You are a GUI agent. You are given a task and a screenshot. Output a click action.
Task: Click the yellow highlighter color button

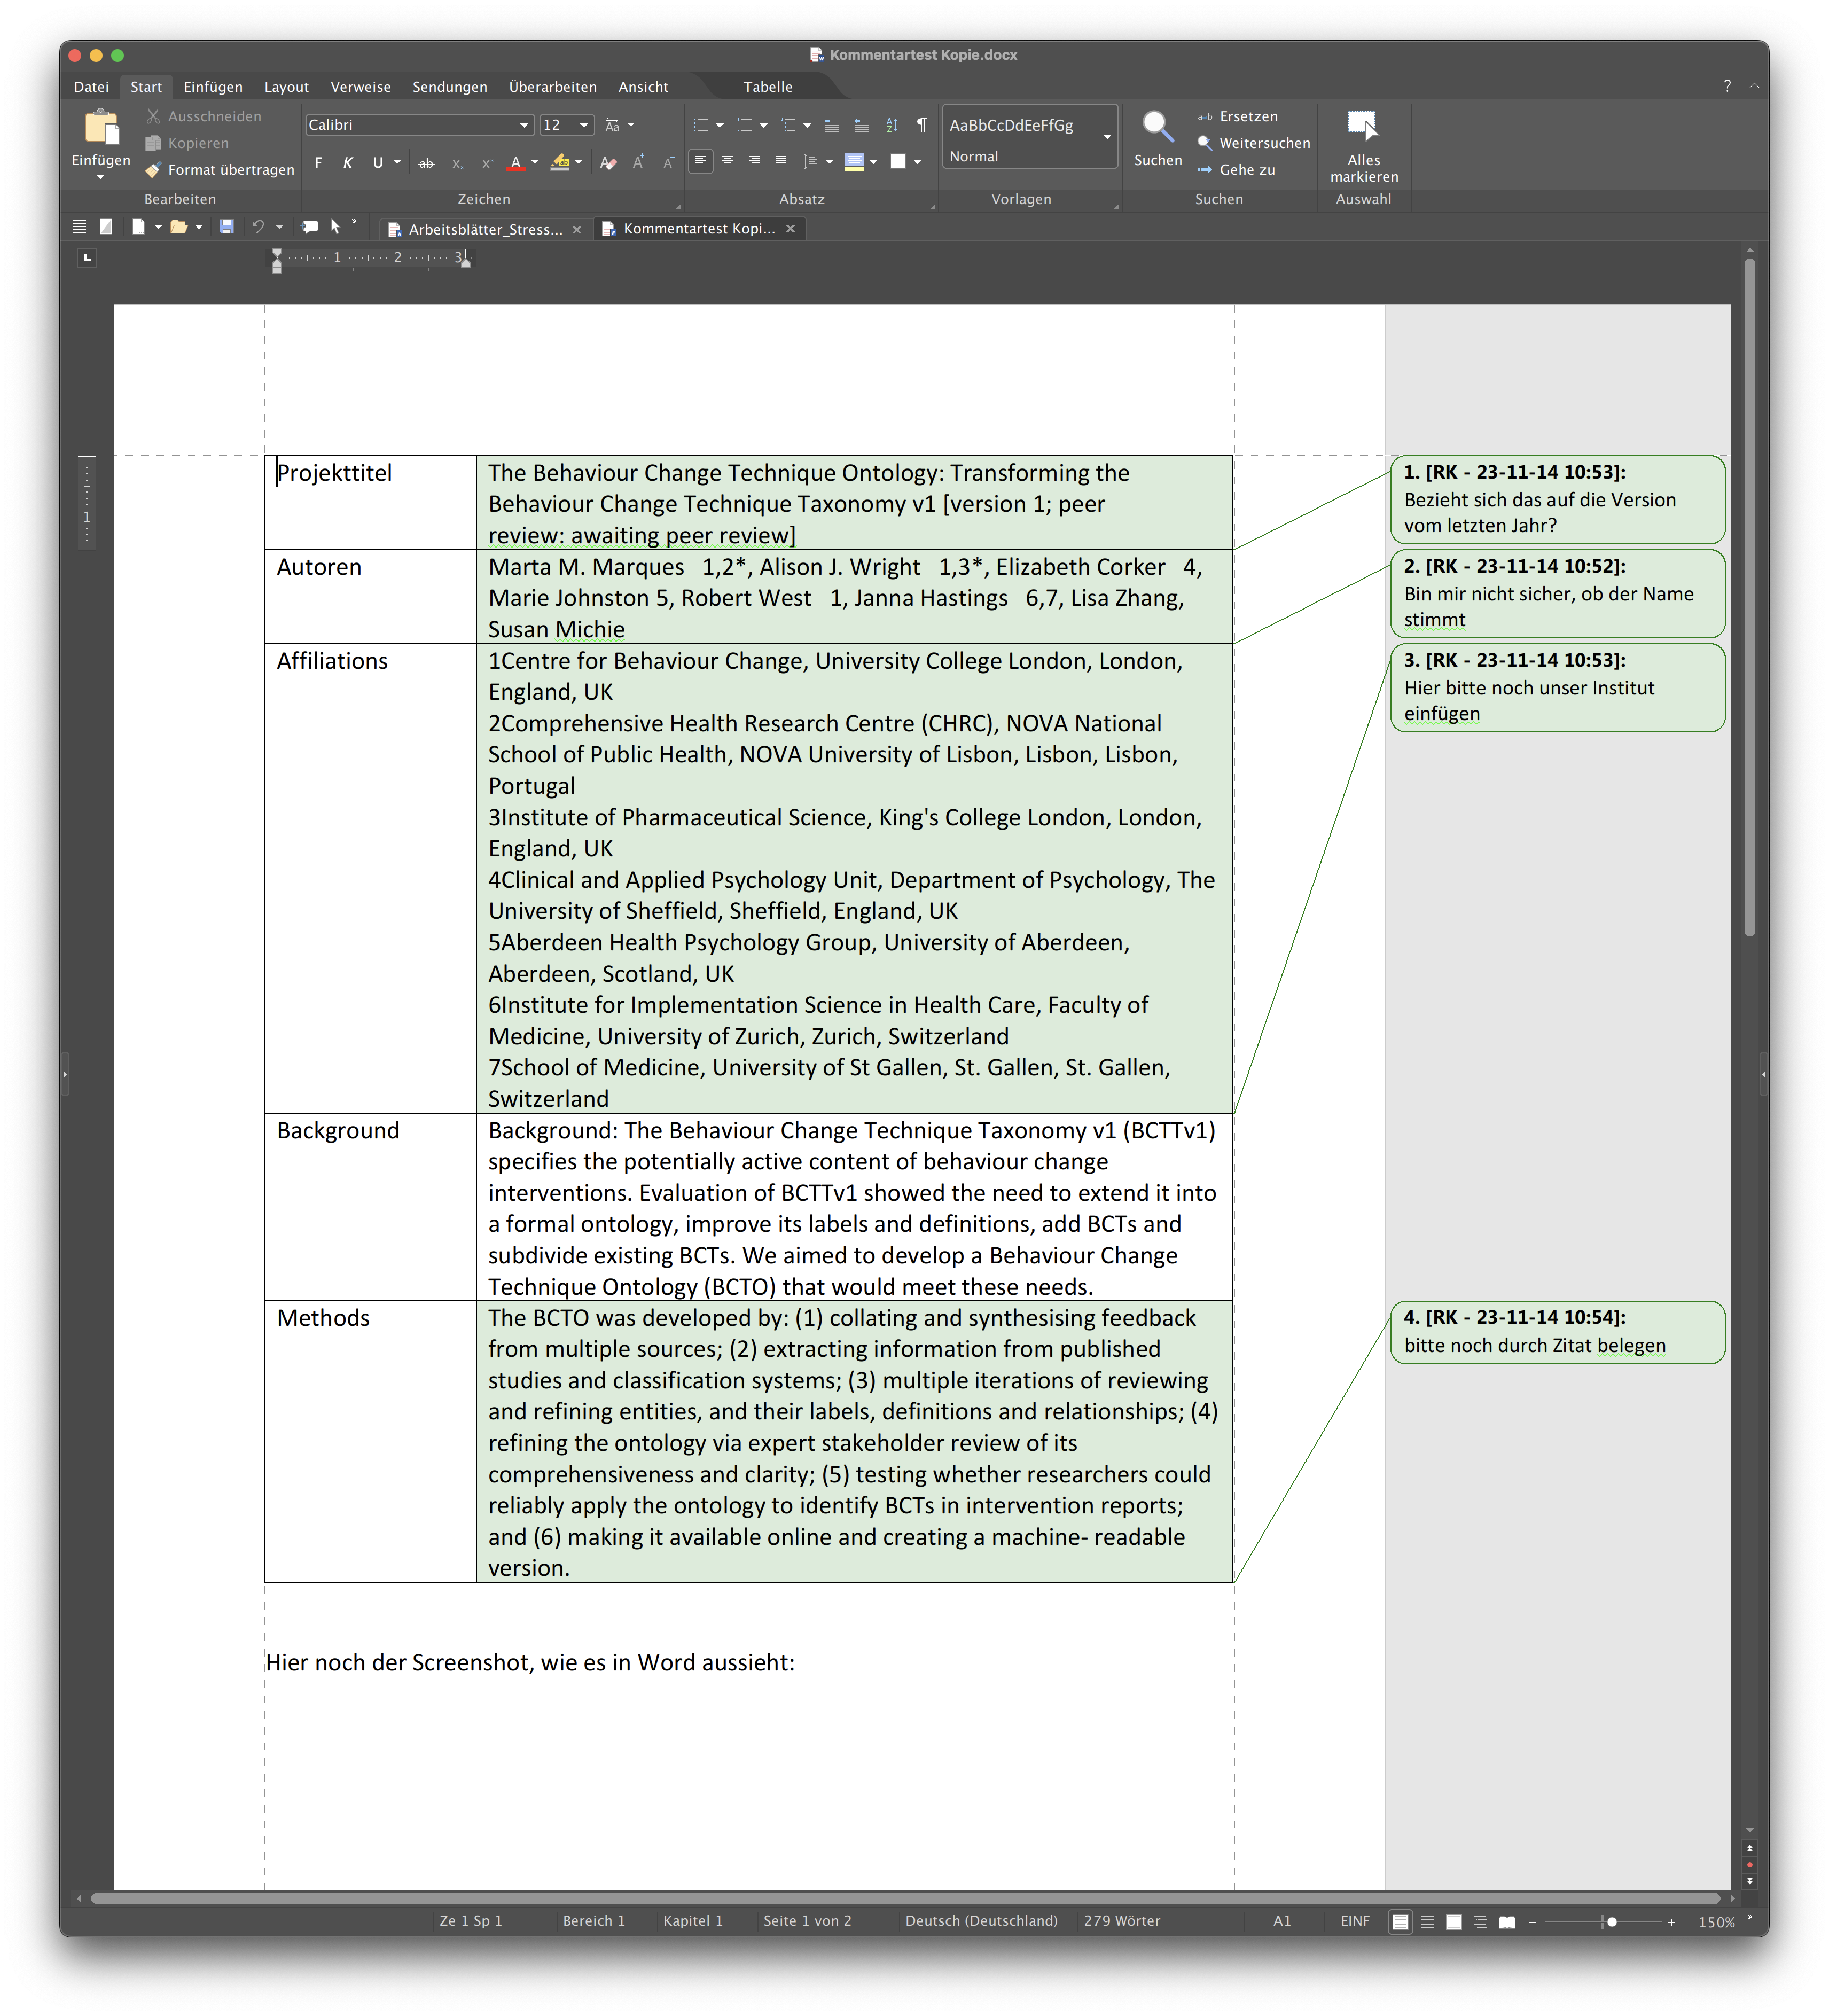(x=561, y=162)
